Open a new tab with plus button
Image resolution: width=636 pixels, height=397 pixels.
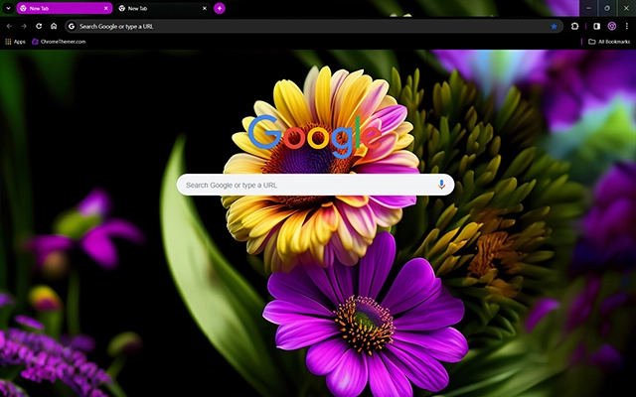(220, 8)
